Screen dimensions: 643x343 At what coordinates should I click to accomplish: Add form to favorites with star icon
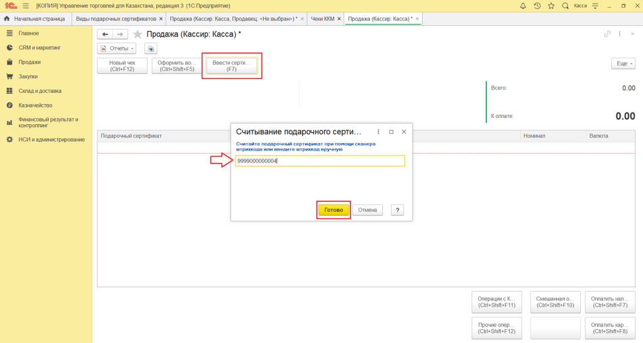click(138, 34)
